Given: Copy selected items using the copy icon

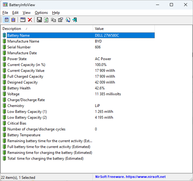Looking at the screenshot, I should point(53,20).
